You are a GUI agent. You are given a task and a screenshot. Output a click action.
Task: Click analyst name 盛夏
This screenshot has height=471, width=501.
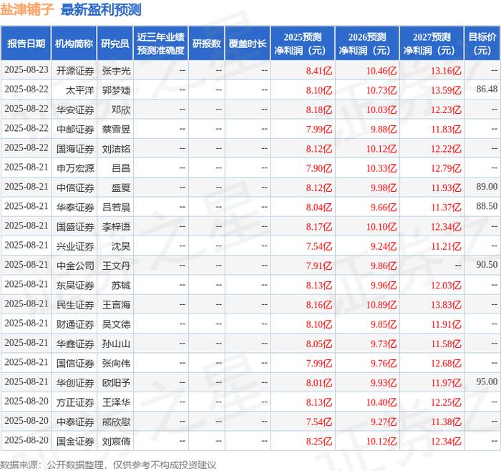pos(121,188)
